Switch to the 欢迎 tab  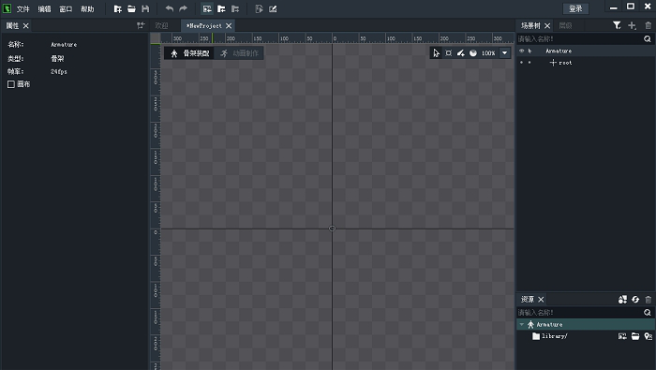coord(161,25)
